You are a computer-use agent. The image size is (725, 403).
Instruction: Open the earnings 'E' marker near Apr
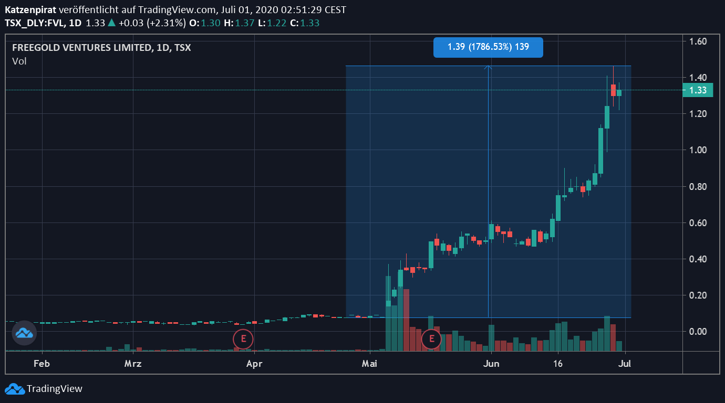point(243,339)
